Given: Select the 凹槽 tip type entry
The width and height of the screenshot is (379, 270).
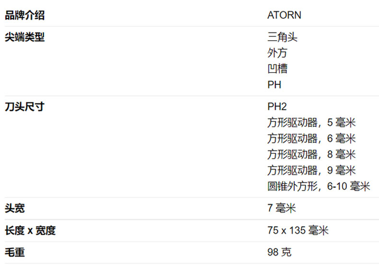Looking at the screenshot, I should coord(277,69).
